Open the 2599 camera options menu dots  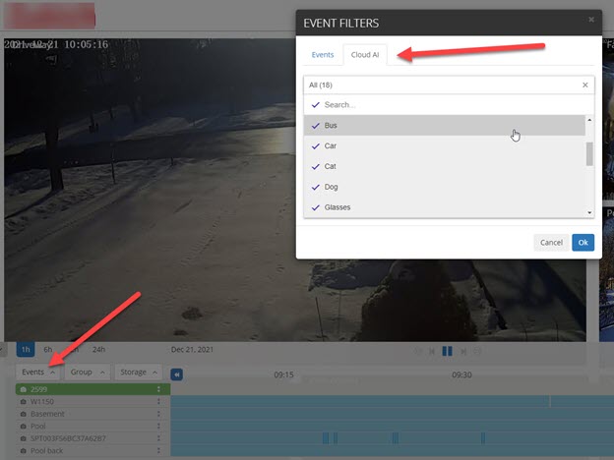158,389
